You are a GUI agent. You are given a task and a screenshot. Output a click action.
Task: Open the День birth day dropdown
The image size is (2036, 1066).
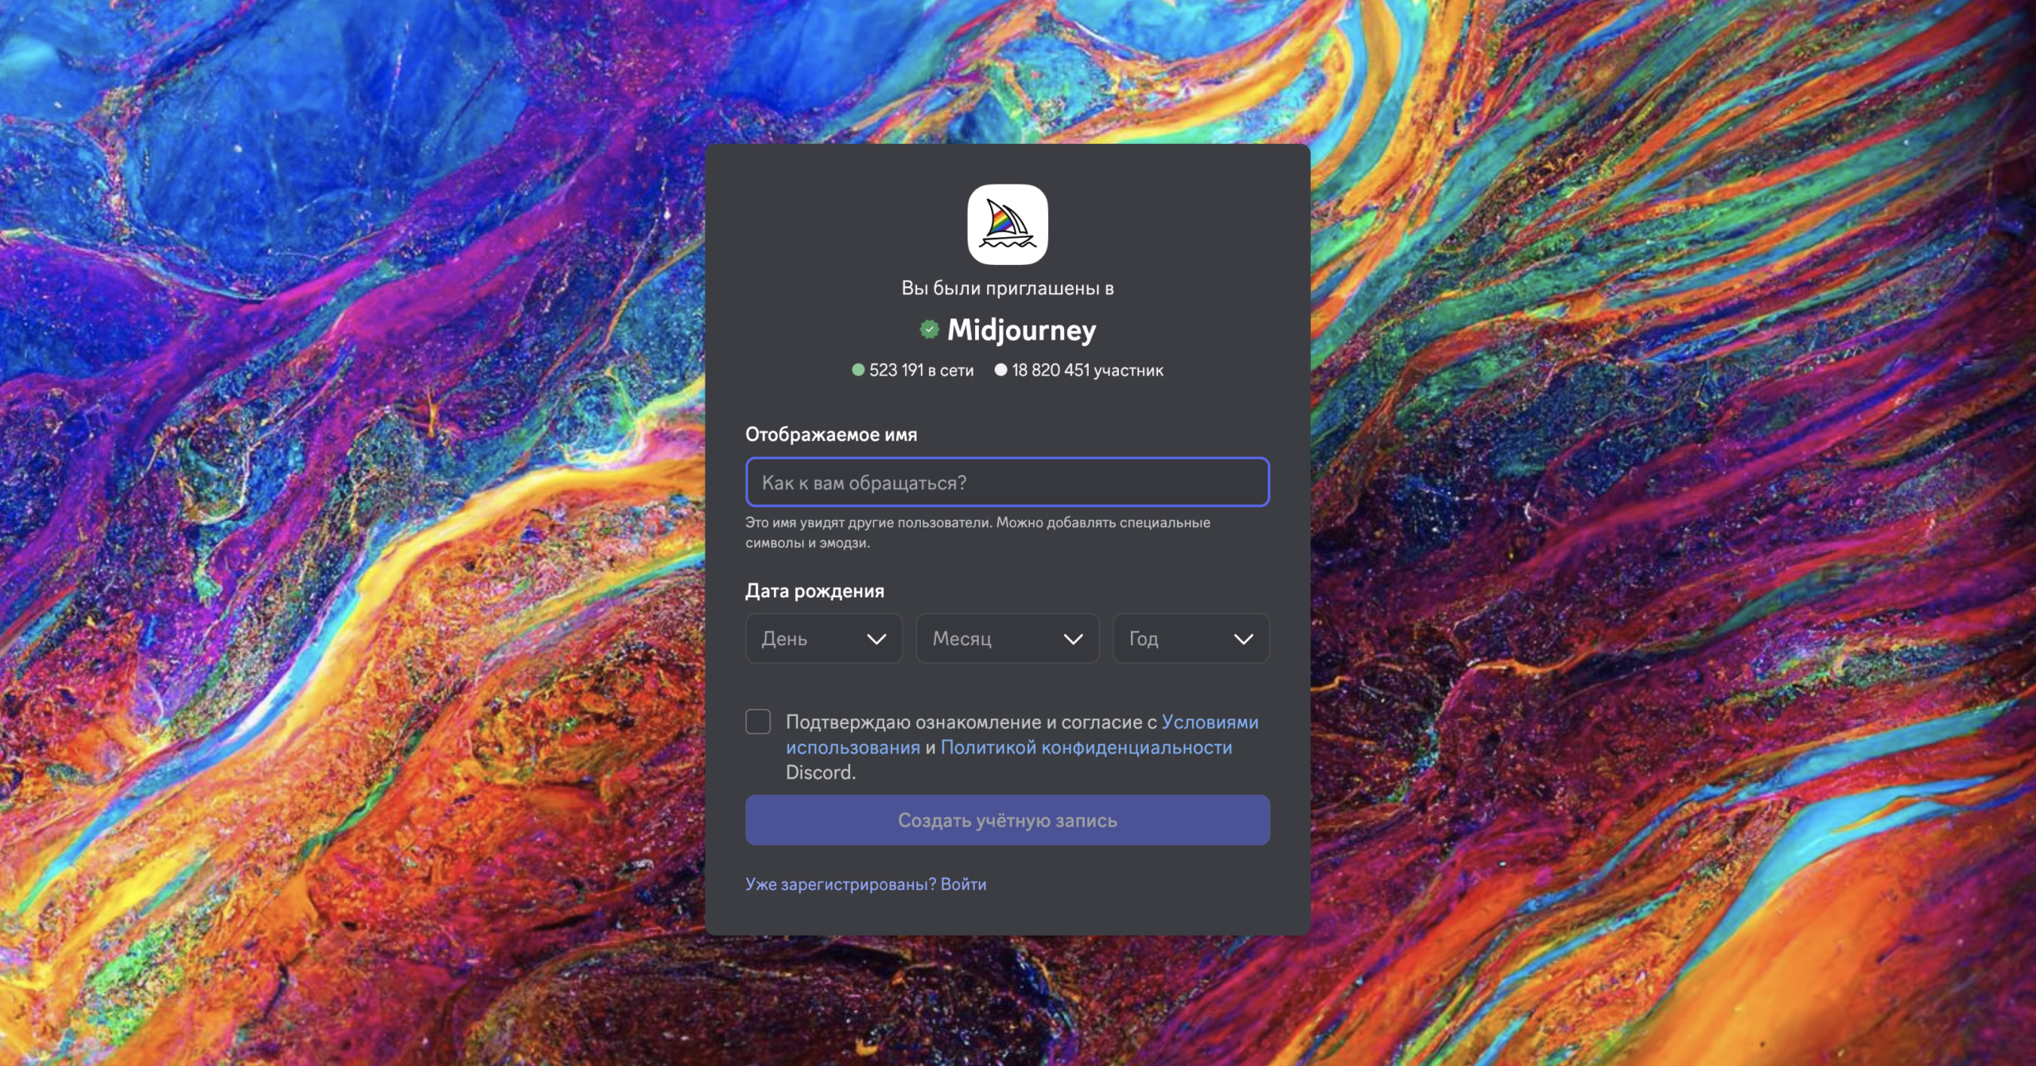pyautogui.click(x=824, y=638)
